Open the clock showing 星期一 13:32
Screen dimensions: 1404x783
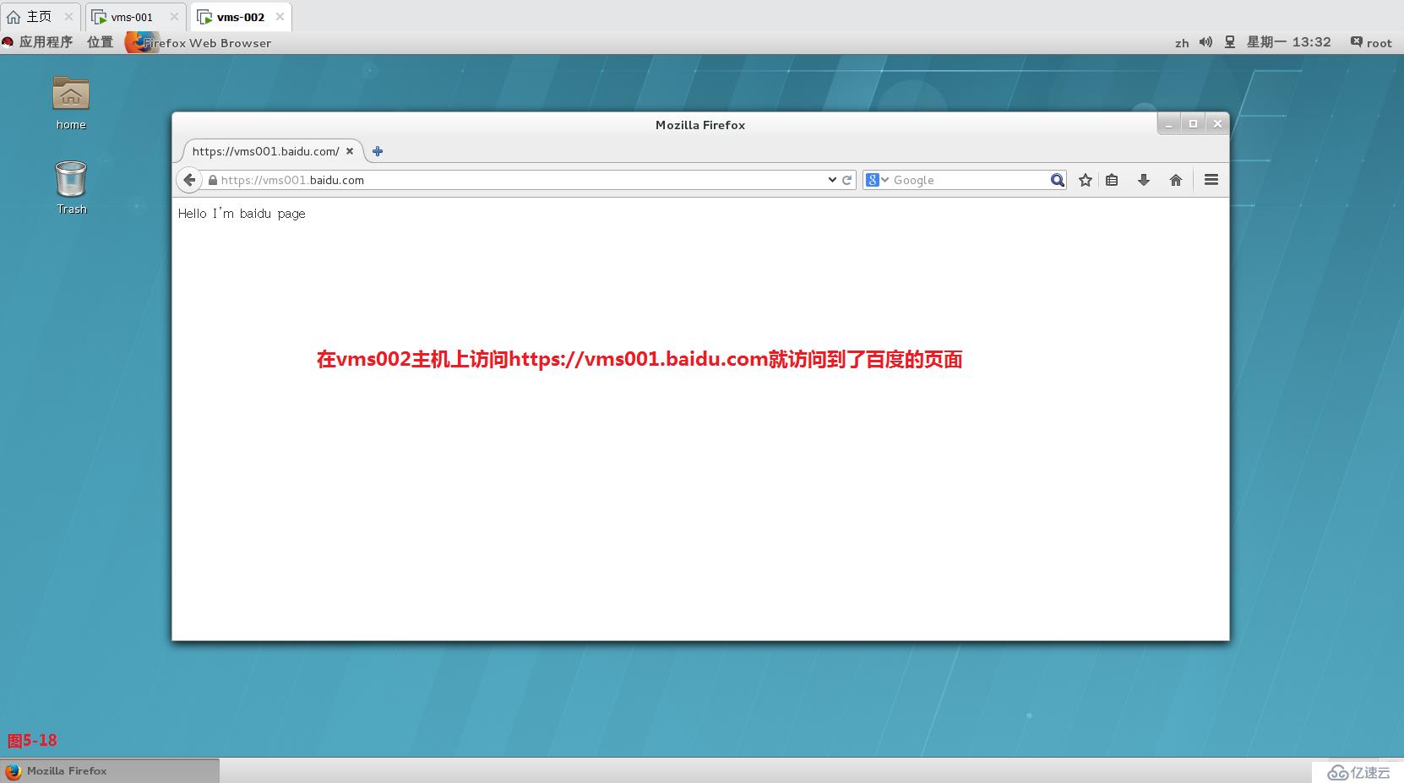pos(1288,42)
